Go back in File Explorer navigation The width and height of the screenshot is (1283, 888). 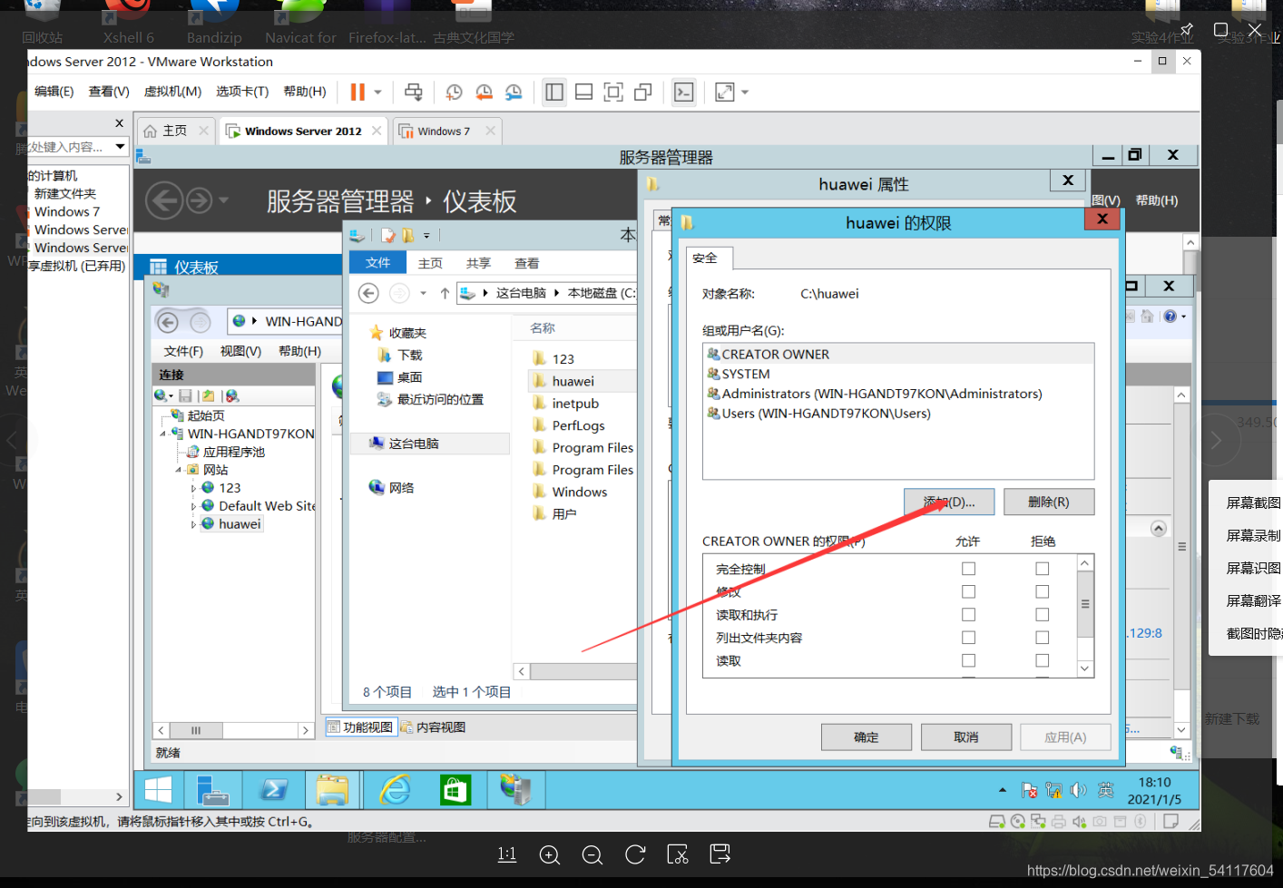[x=368, y=293]
